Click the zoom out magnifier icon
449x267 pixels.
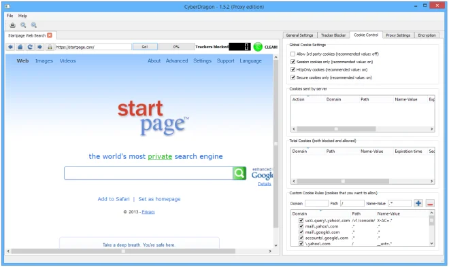(34, 25)
